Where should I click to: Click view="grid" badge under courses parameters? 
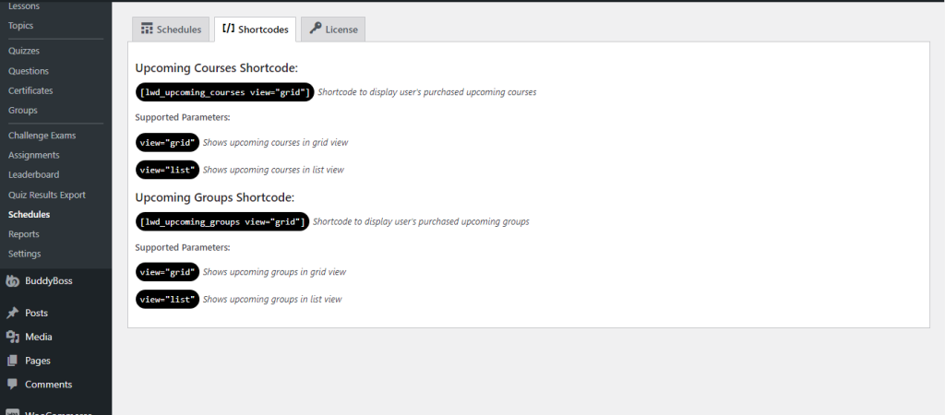pos(167,143)
